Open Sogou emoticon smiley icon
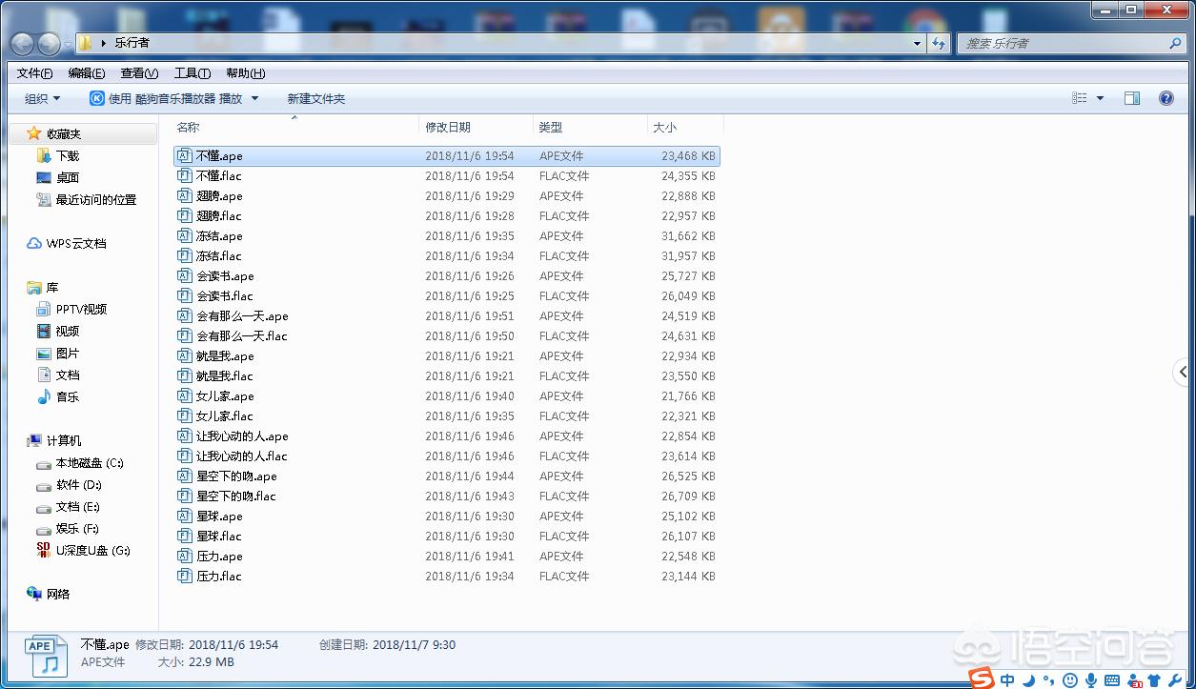 [1069, 680]
